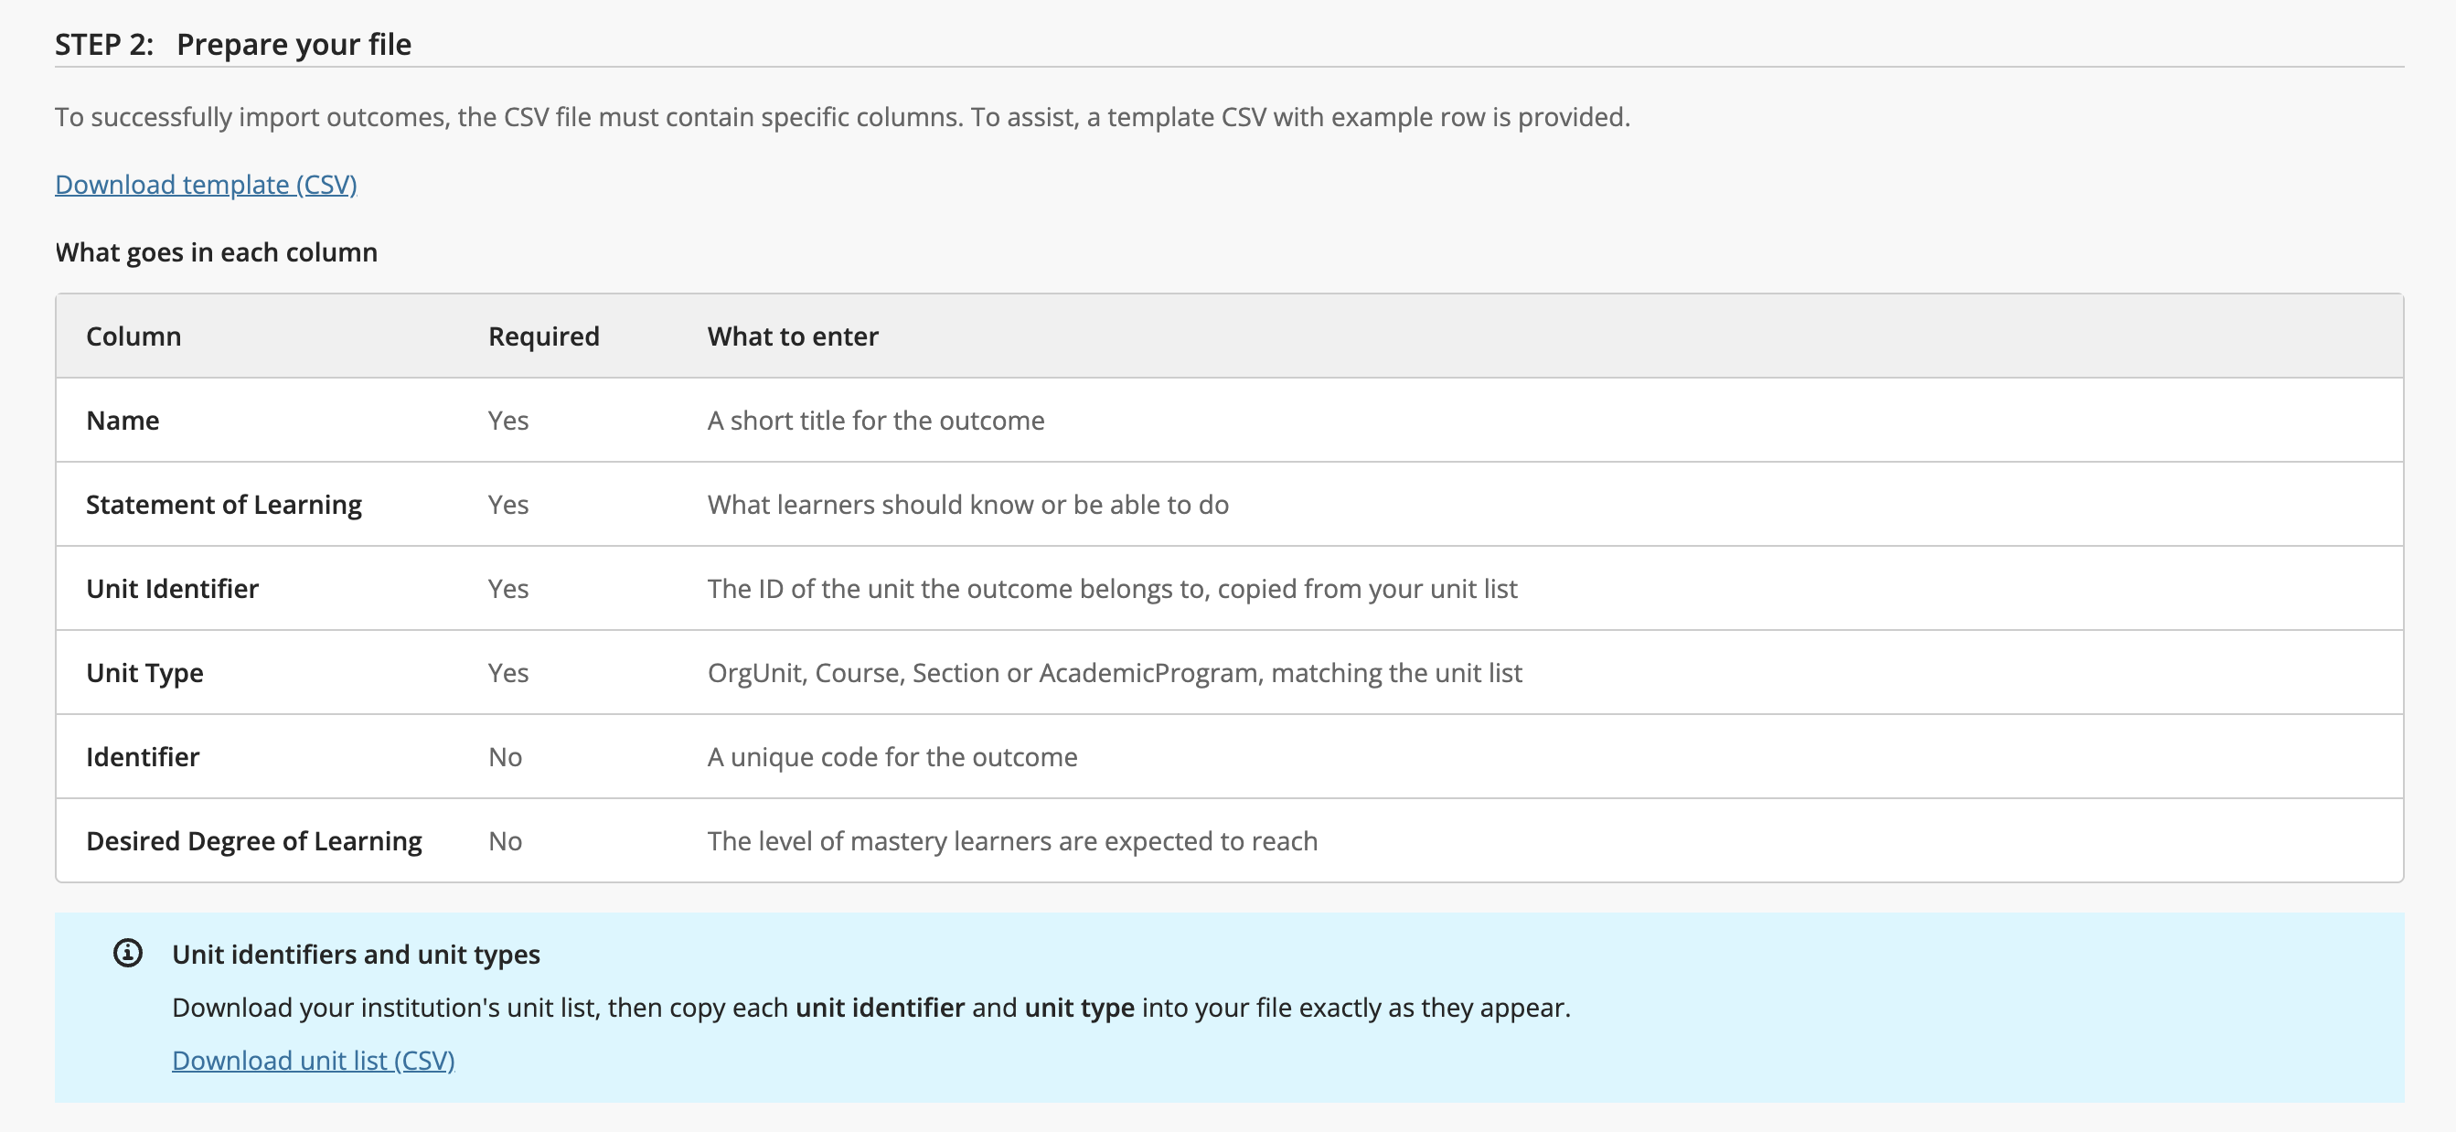Click the 'What goes in each column' subheading
The height and width of the screenshot is (1132, 2456).
click(217, 251)
